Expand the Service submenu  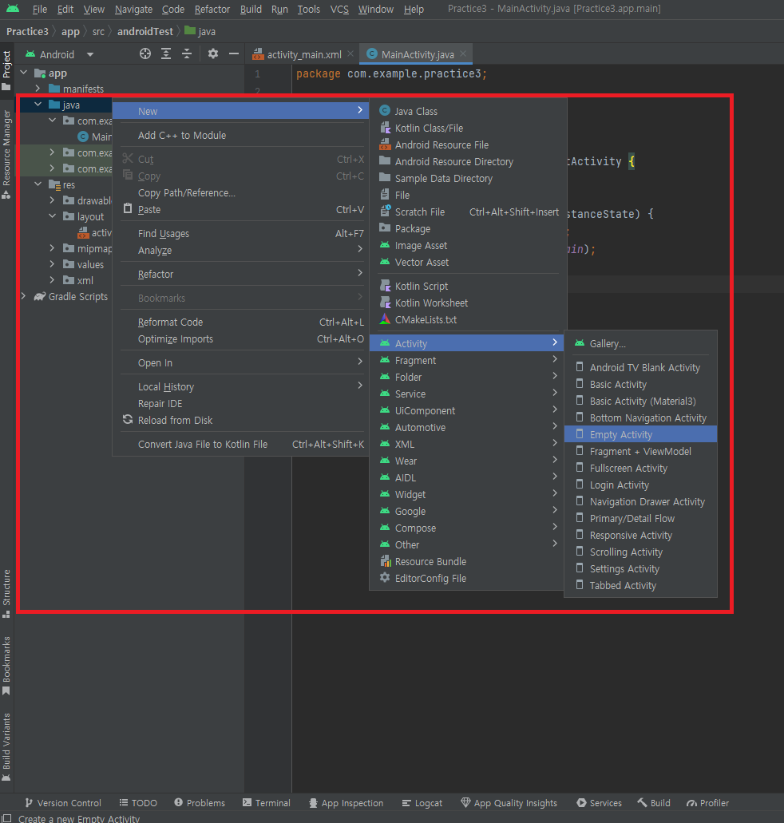click(x=466, y=394)
